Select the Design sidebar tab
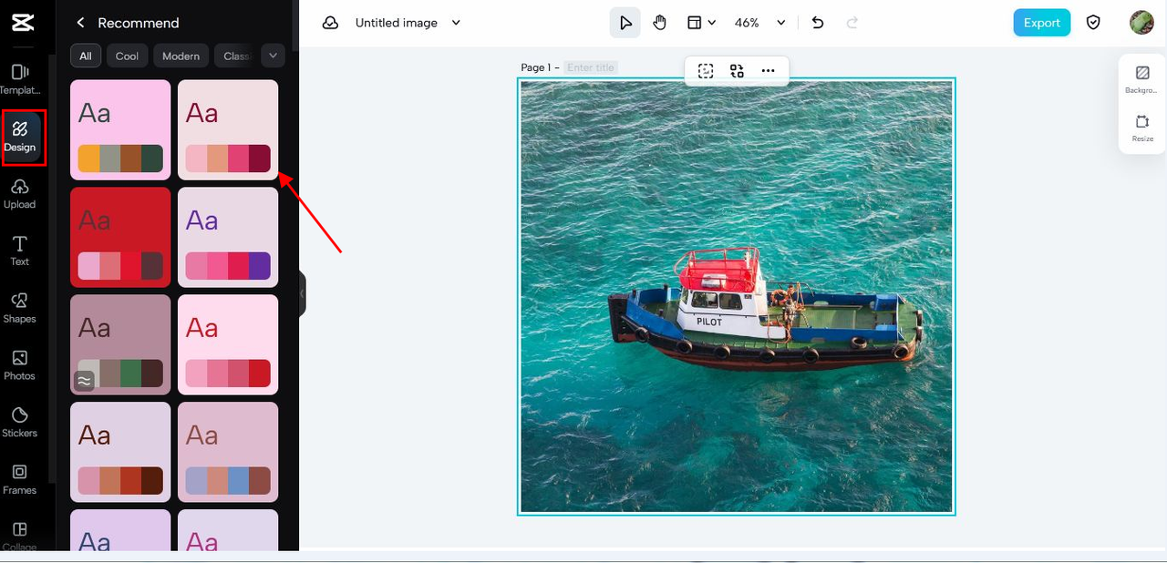This screenshot has height=563, width=1167. (x=20, y=137)
